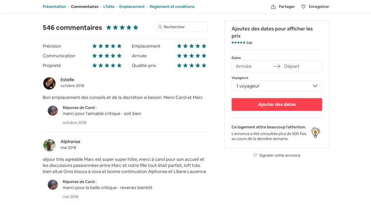This screenshot has width=371, height=205.
Task: Open Règlement et conditions tab
Action: click(172, 6)
